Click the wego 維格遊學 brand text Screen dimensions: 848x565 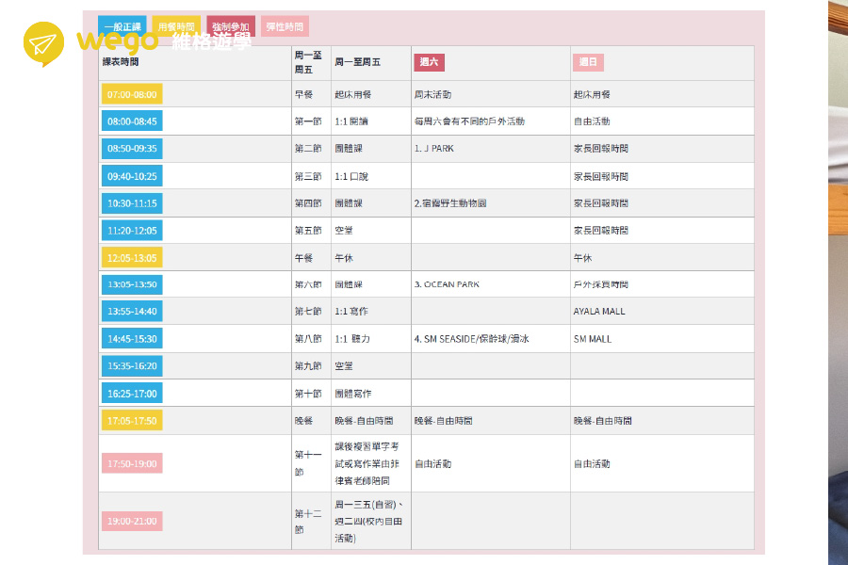[164, 41]
